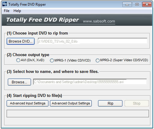Close the Totally Free DVD Ripper window
The height and width of the screenshot is (129, 154).
147,4
